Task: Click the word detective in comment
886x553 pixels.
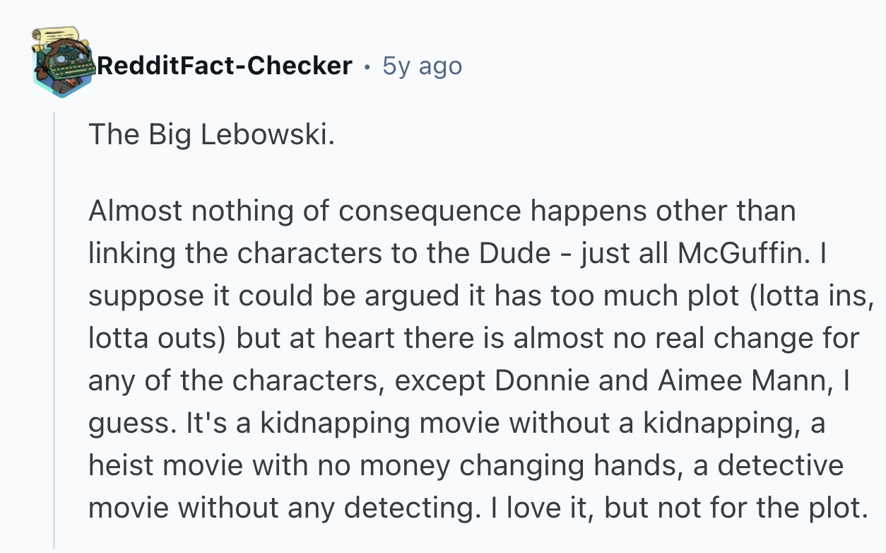Action: tap(781, 466)
